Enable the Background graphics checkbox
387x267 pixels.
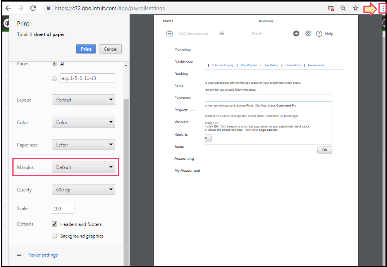pos(55,236)
